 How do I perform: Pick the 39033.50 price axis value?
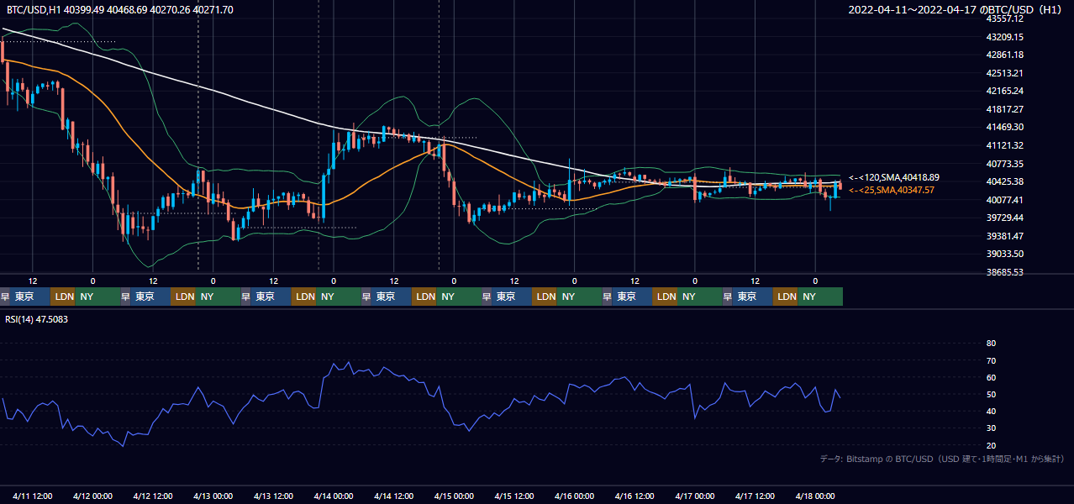click(1004, 254)
